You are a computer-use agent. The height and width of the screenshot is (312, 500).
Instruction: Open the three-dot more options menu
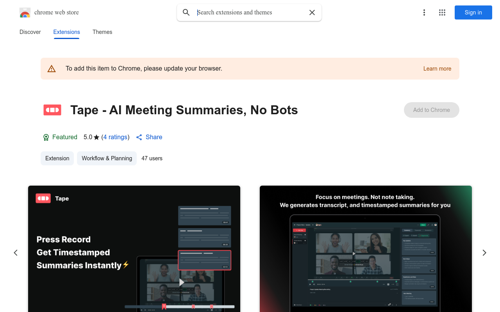(424, 12)
